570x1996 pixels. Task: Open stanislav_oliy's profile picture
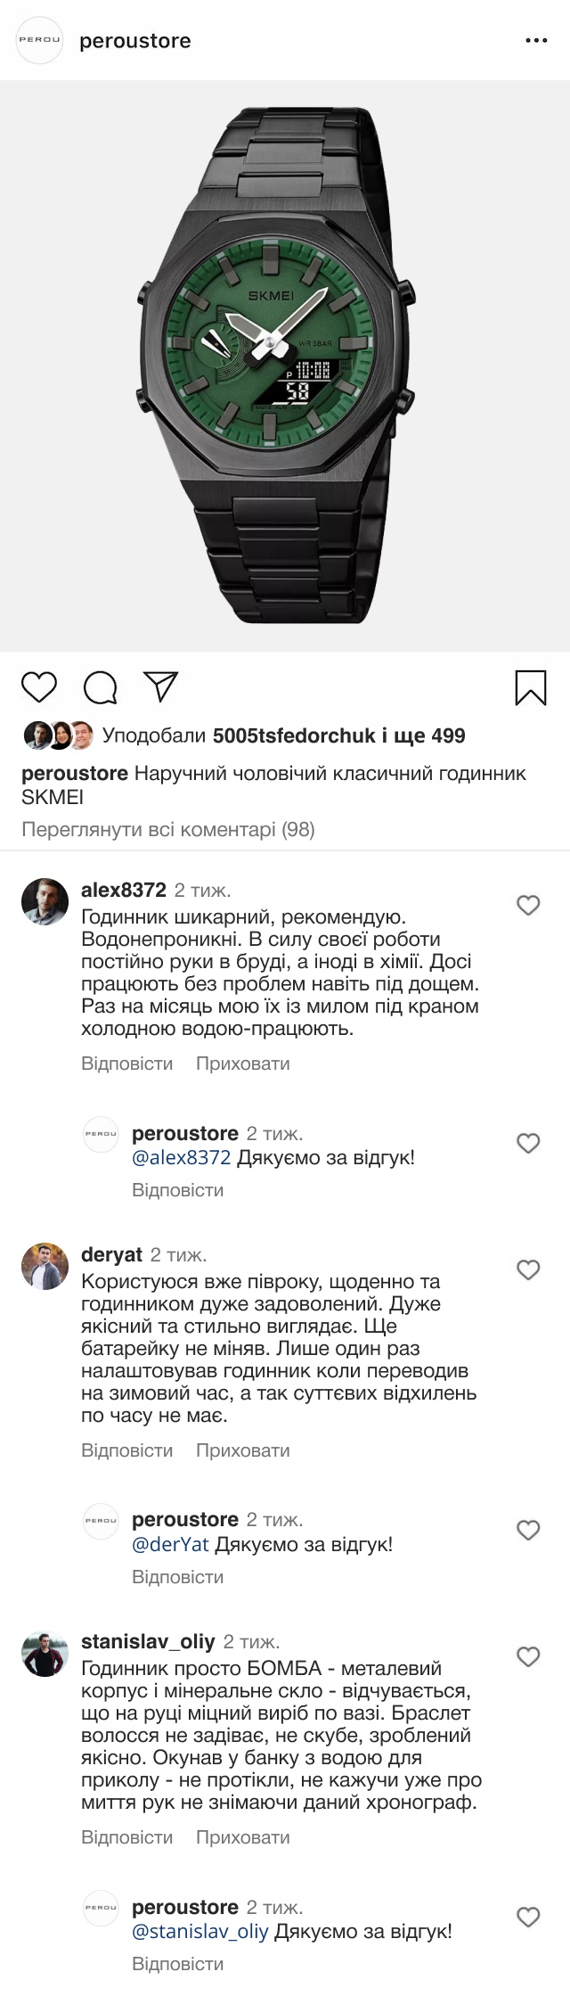click(45, 1654)
